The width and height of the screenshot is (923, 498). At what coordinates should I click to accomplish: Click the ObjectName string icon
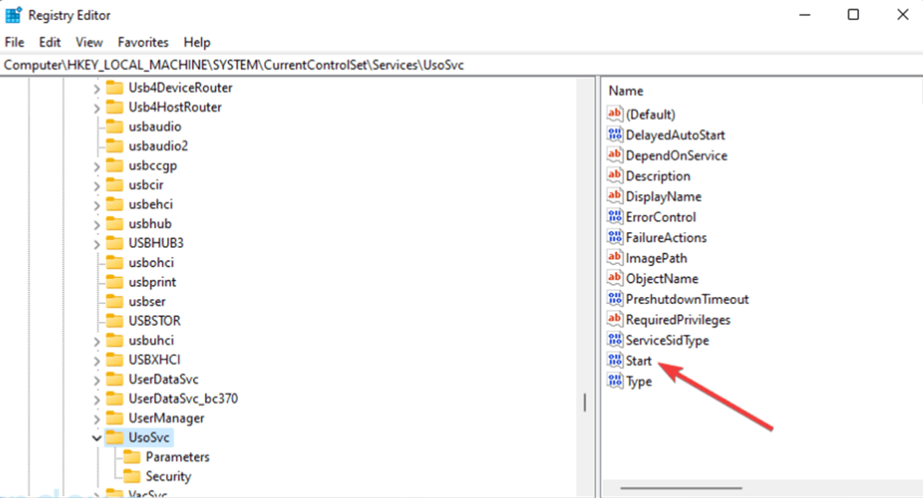click(x=615, y=278)
